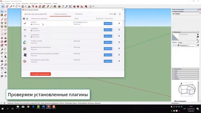
Task: Click Войти to sign in
Action: (112, 14)
